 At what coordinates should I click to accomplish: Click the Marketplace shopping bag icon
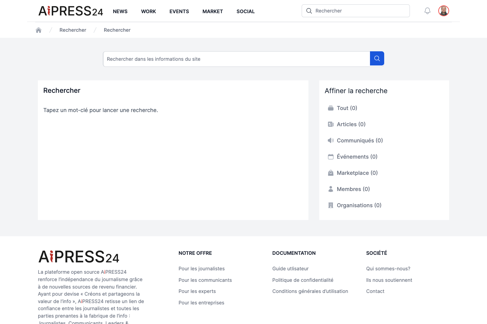pos(331,173)
